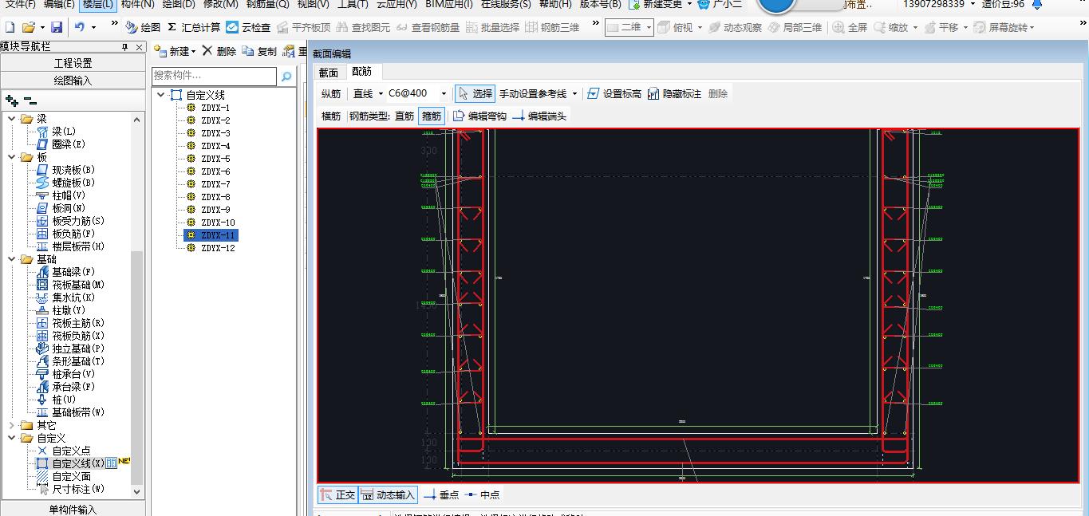The height and width of the screenshot is (516, 1089).
Task: Click the Save disk icon
Action: coord(57,27)
